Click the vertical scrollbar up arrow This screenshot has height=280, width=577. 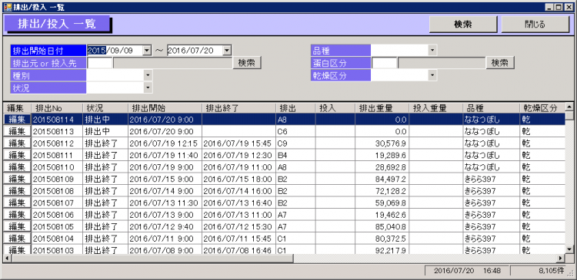pos(569,107)
